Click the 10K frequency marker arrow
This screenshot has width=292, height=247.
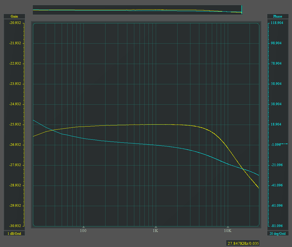click(228, 227)
